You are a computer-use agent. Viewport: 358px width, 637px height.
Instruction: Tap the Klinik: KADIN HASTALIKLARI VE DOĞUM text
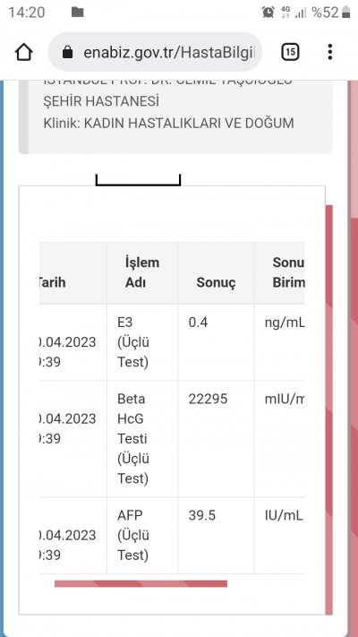[168, 123]
